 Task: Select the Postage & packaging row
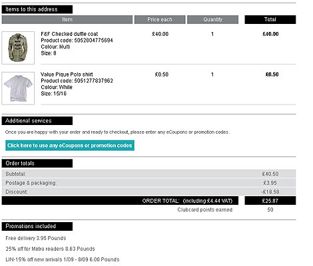pos(149,183)
